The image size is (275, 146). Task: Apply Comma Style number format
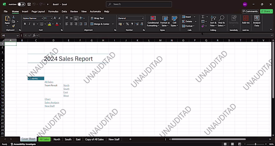click(x=132, y=24)
